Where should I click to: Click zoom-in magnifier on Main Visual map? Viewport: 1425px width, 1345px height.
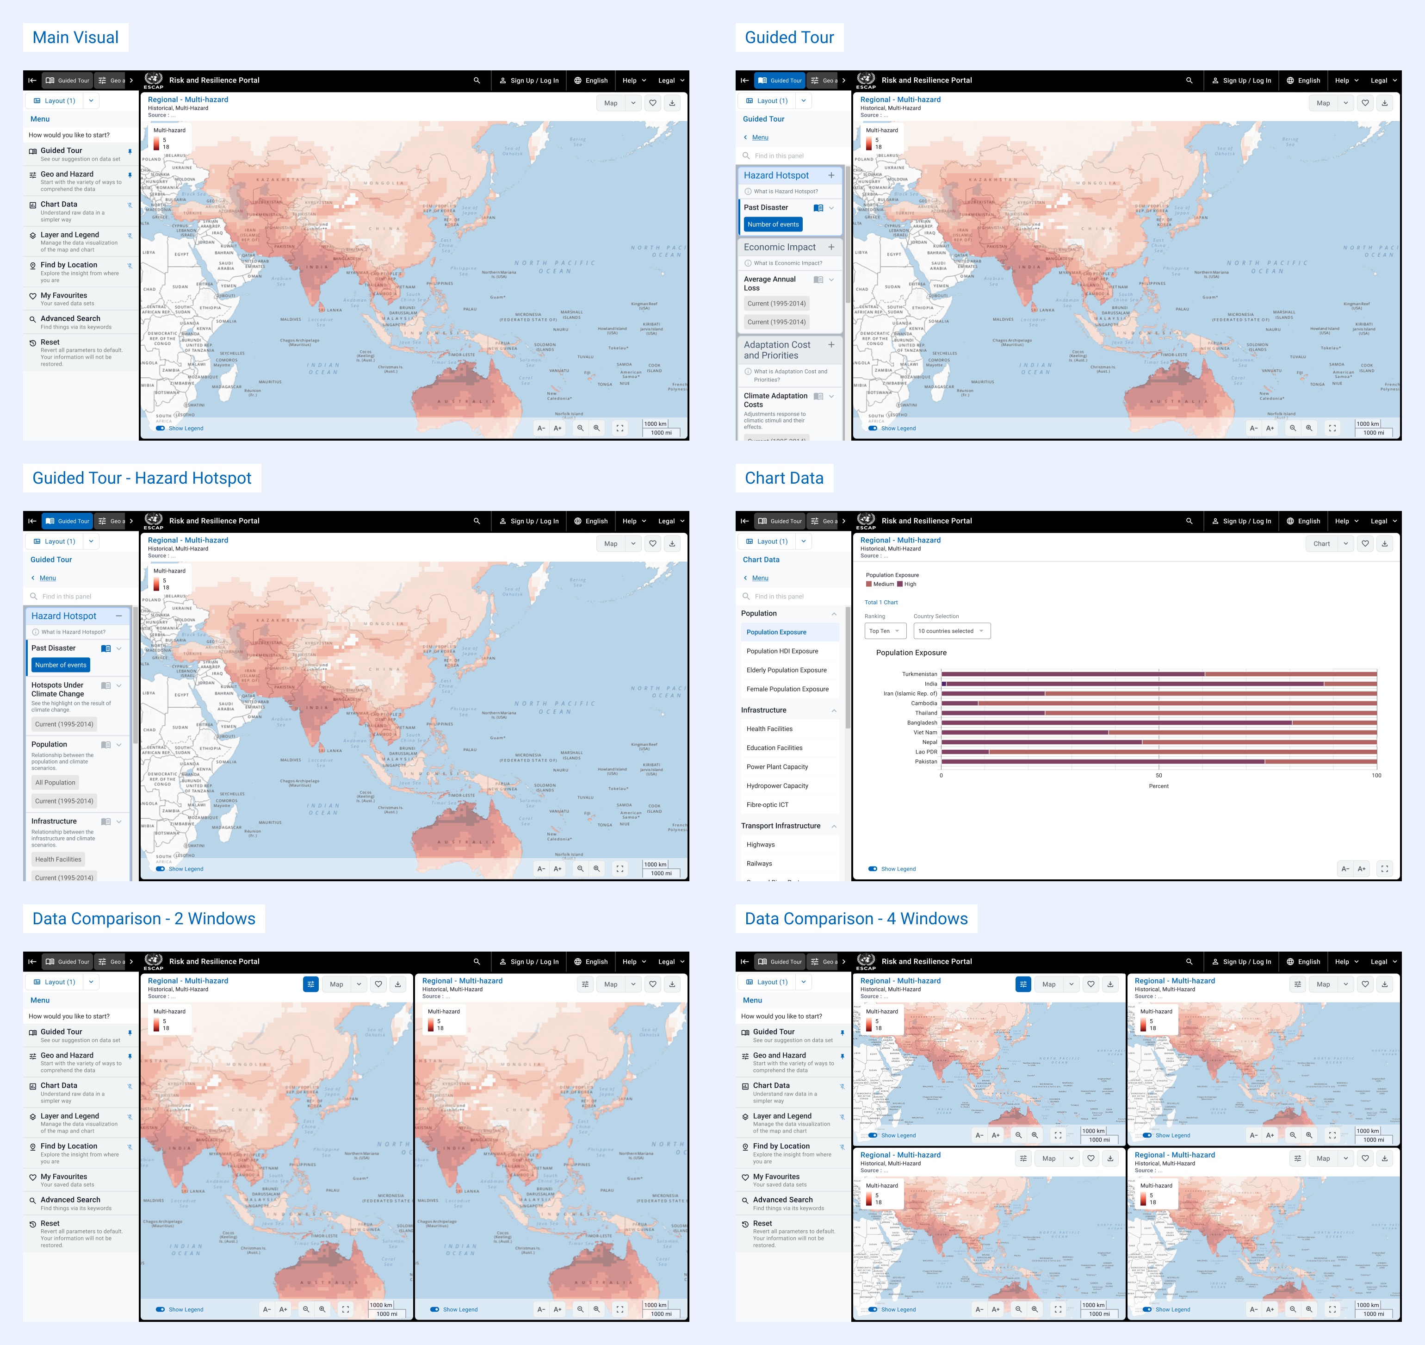(596, 428)
